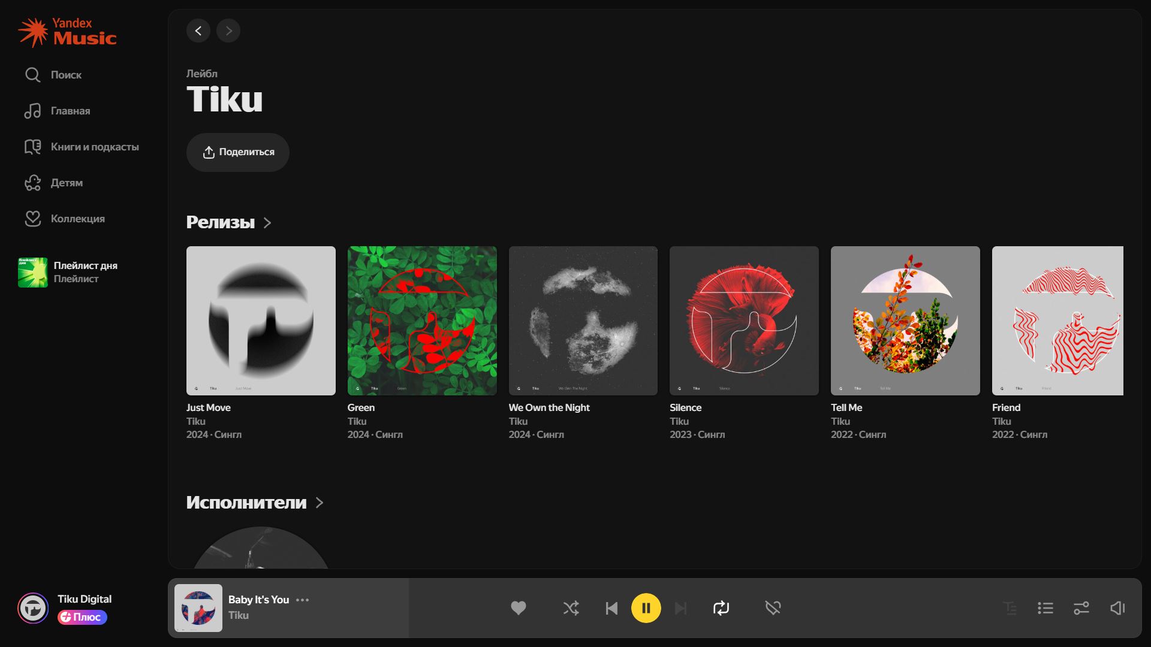
Task: Toggle repeat mode
Action: [x=721, y=608]
